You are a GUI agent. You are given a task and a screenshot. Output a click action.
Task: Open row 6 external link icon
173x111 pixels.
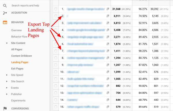pos(108,44)
